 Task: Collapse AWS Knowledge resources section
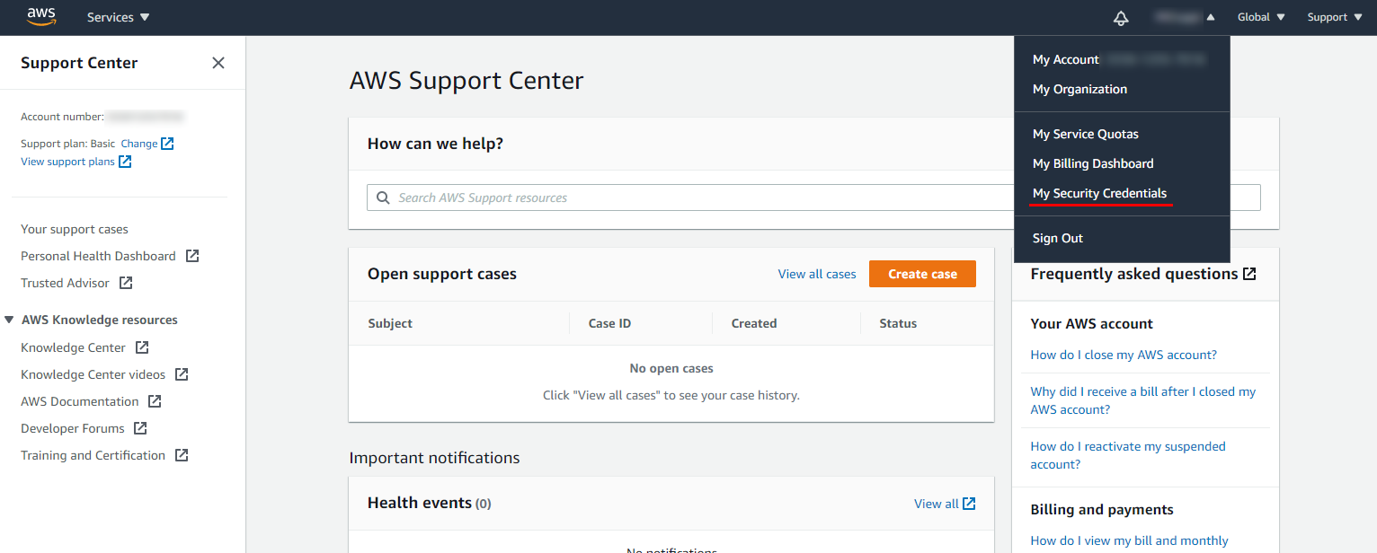click(x=9, y=320)
